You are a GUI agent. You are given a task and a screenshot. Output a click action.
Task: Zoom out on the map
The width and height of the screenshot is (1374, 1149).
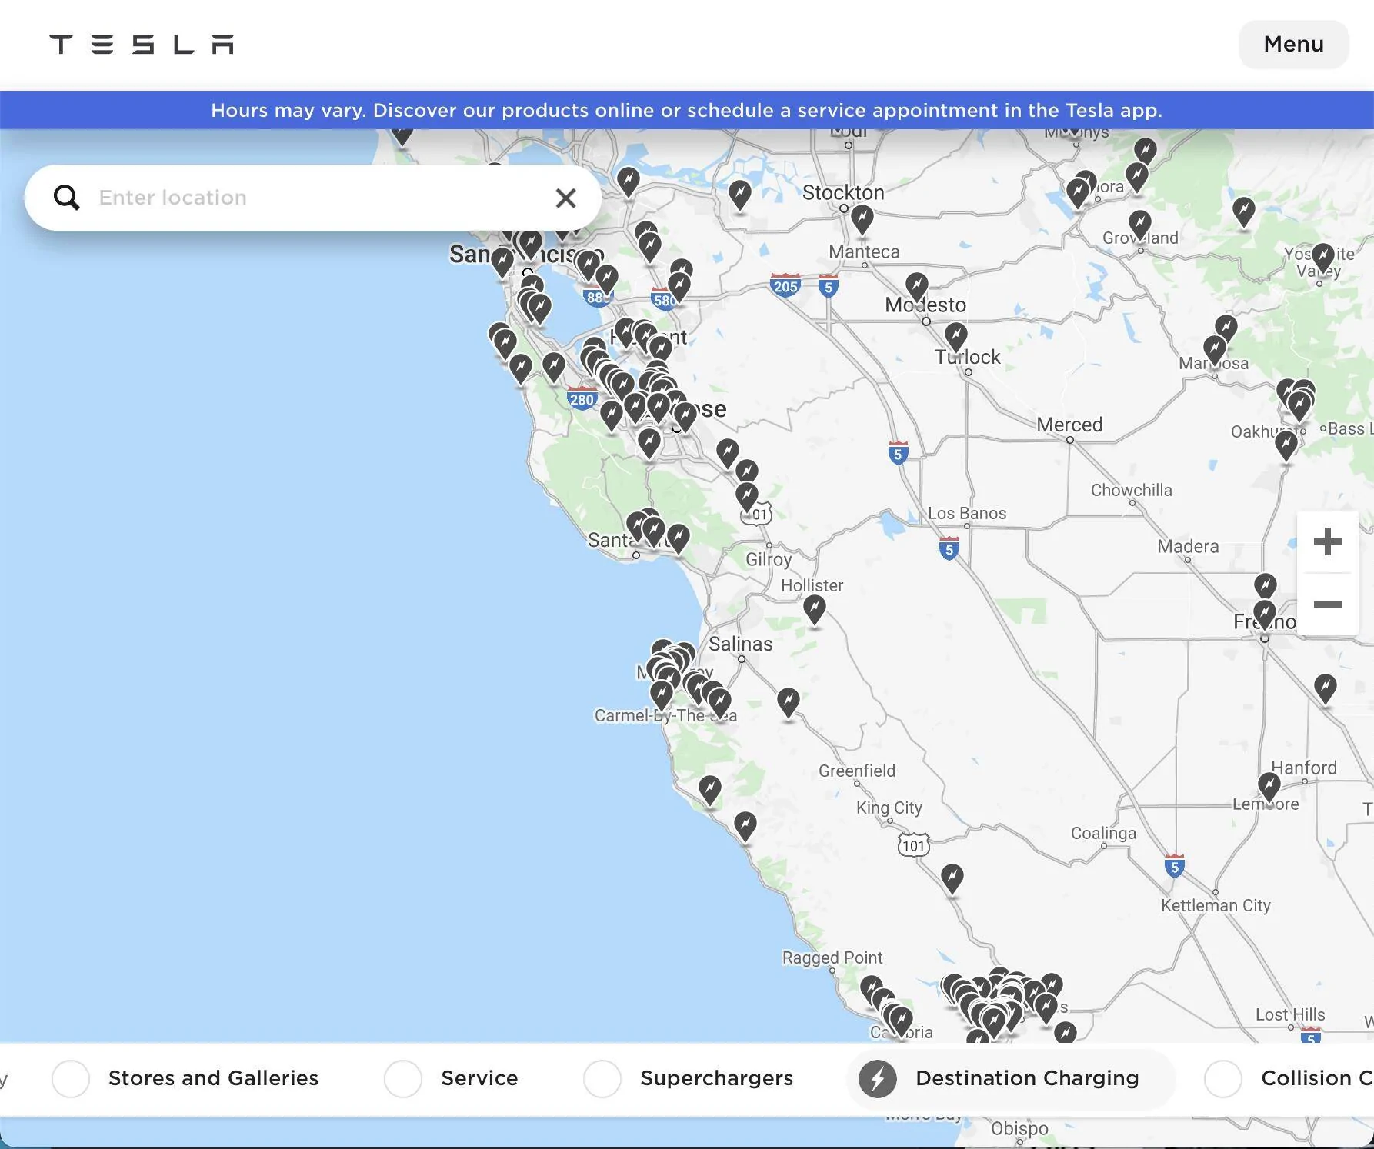(1327, 604)
